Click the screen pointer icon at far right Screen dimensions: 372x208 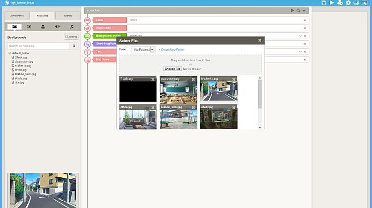tap(365, 3)
